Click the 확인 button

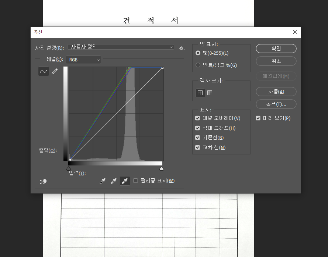276,49
